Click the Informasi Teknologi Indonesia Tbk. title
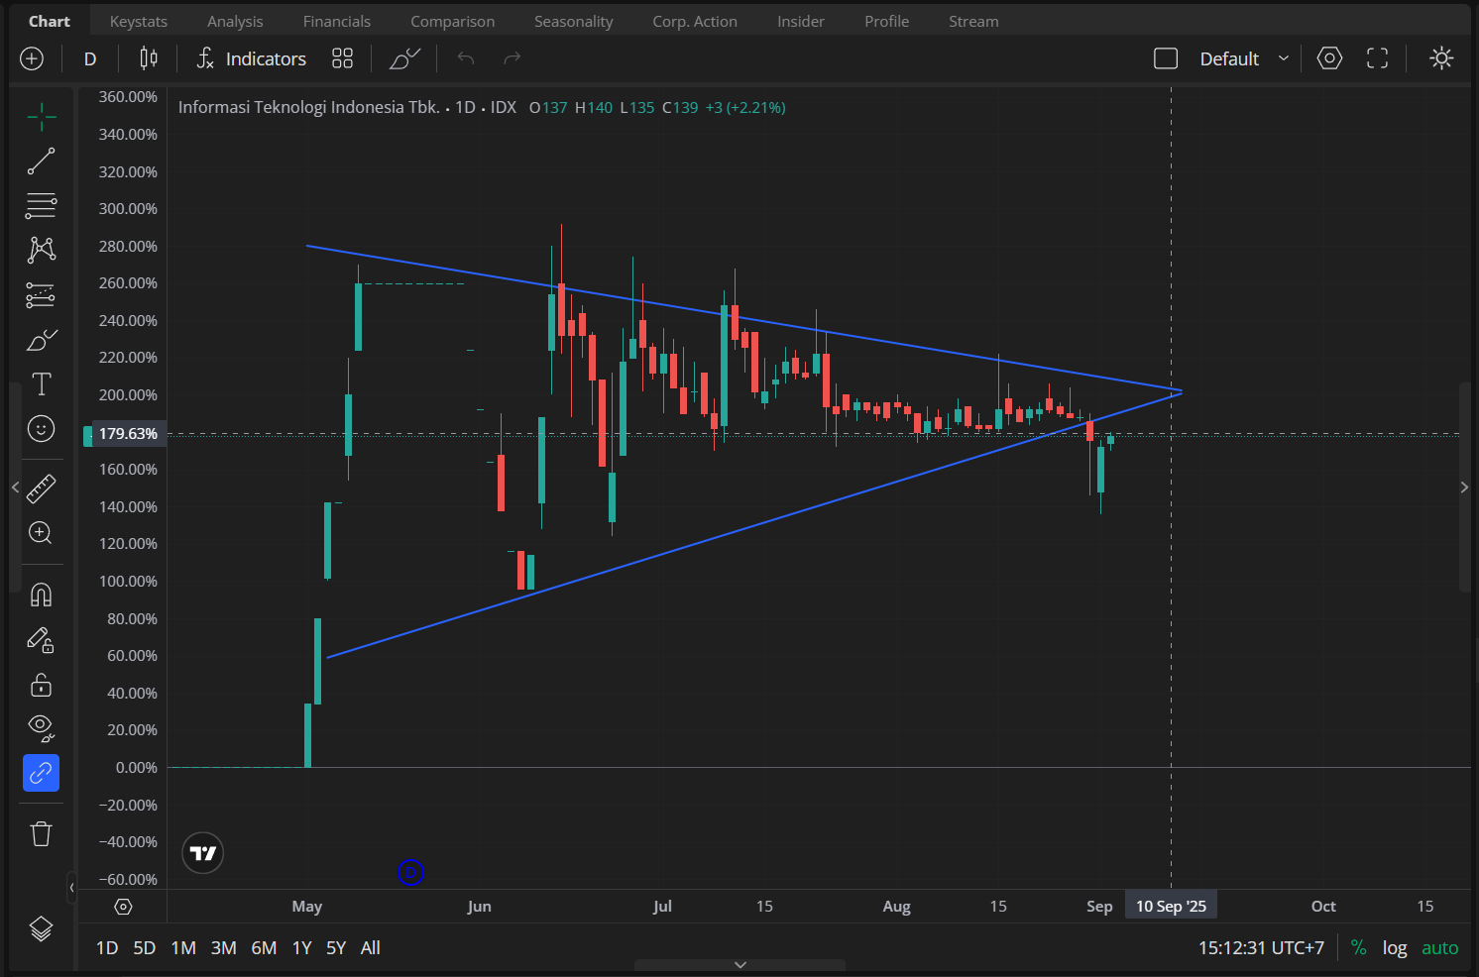The height and width of the screenshot is (977, 1479). (308, 107)
